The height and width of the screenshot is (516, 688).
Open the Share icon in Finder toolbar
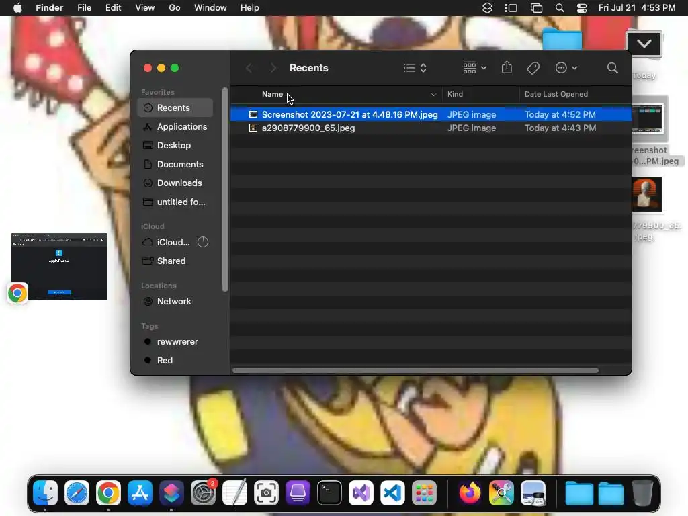507,68
